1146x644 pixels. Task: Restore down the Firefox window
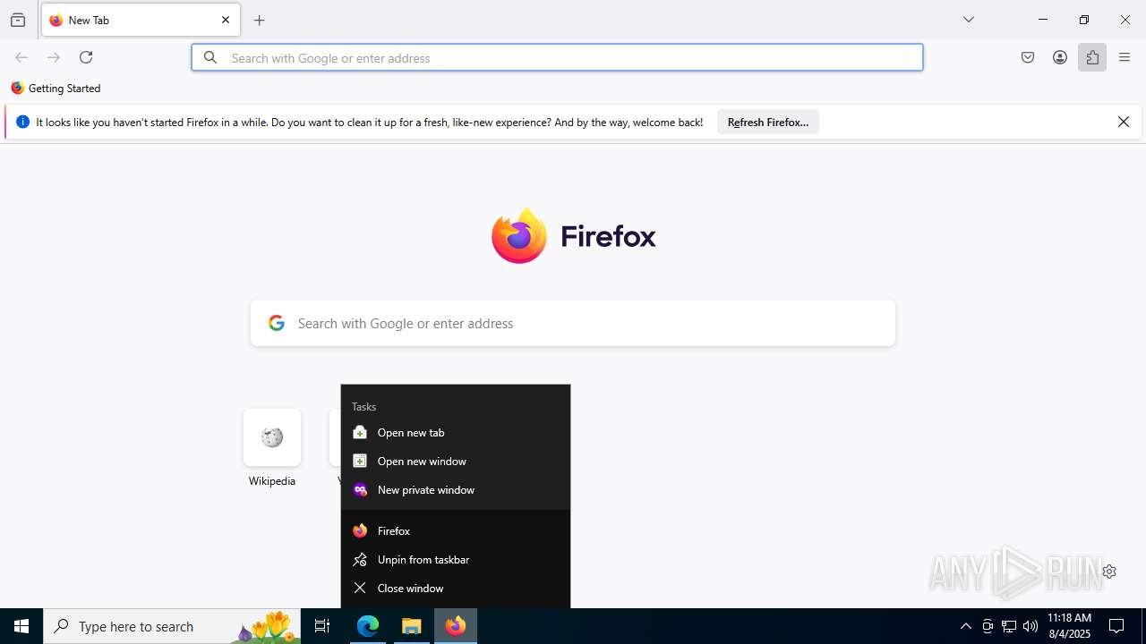(1084, 20)
